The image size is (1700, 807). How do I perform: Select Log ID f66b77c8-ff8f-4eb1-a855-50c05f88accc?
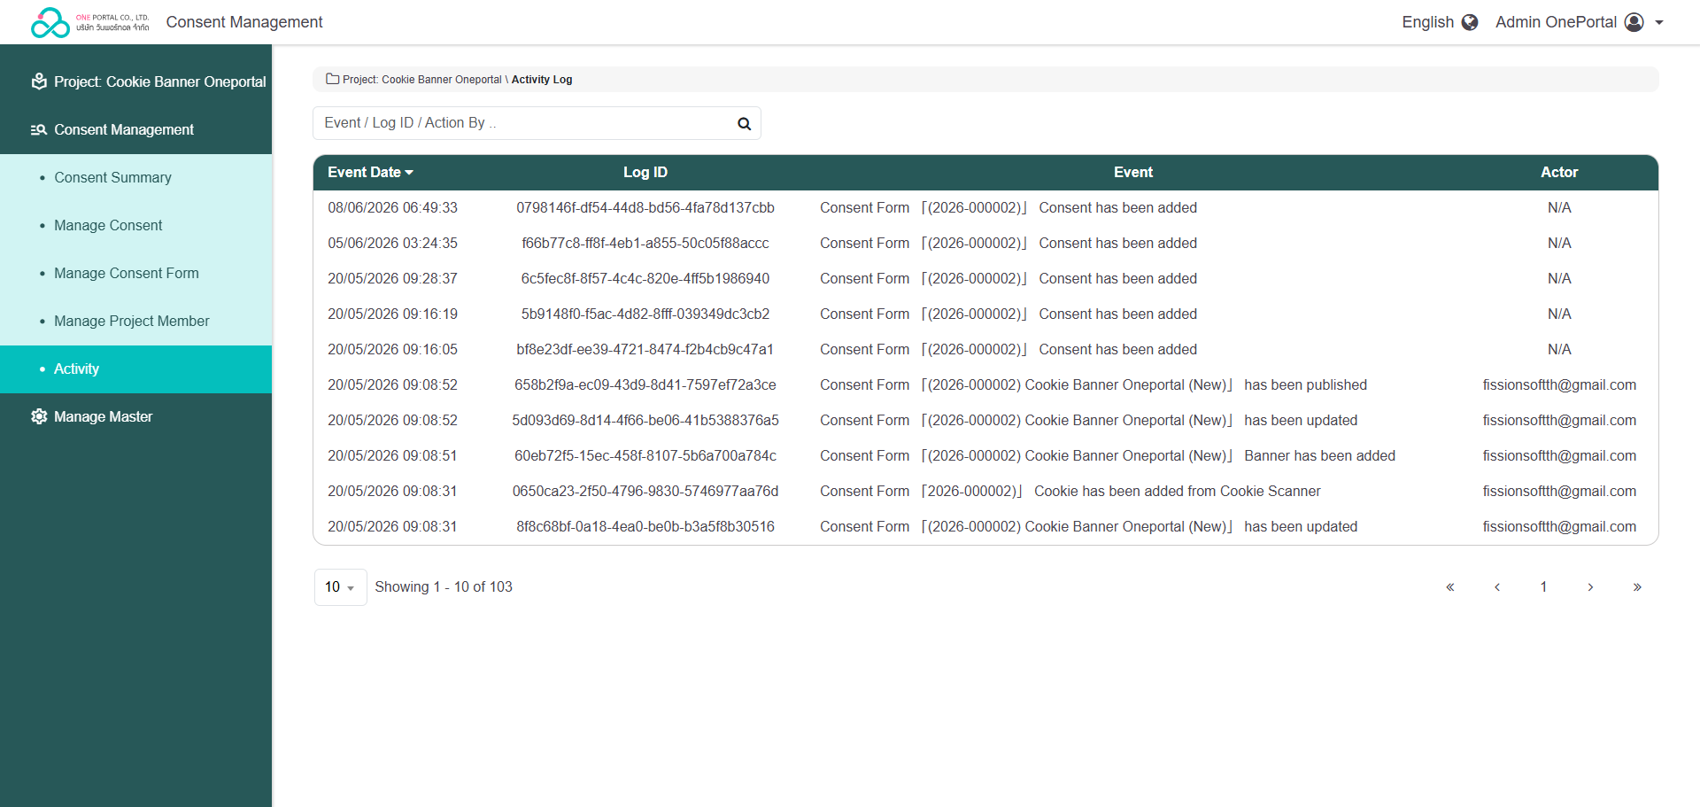tap(645, 244)
